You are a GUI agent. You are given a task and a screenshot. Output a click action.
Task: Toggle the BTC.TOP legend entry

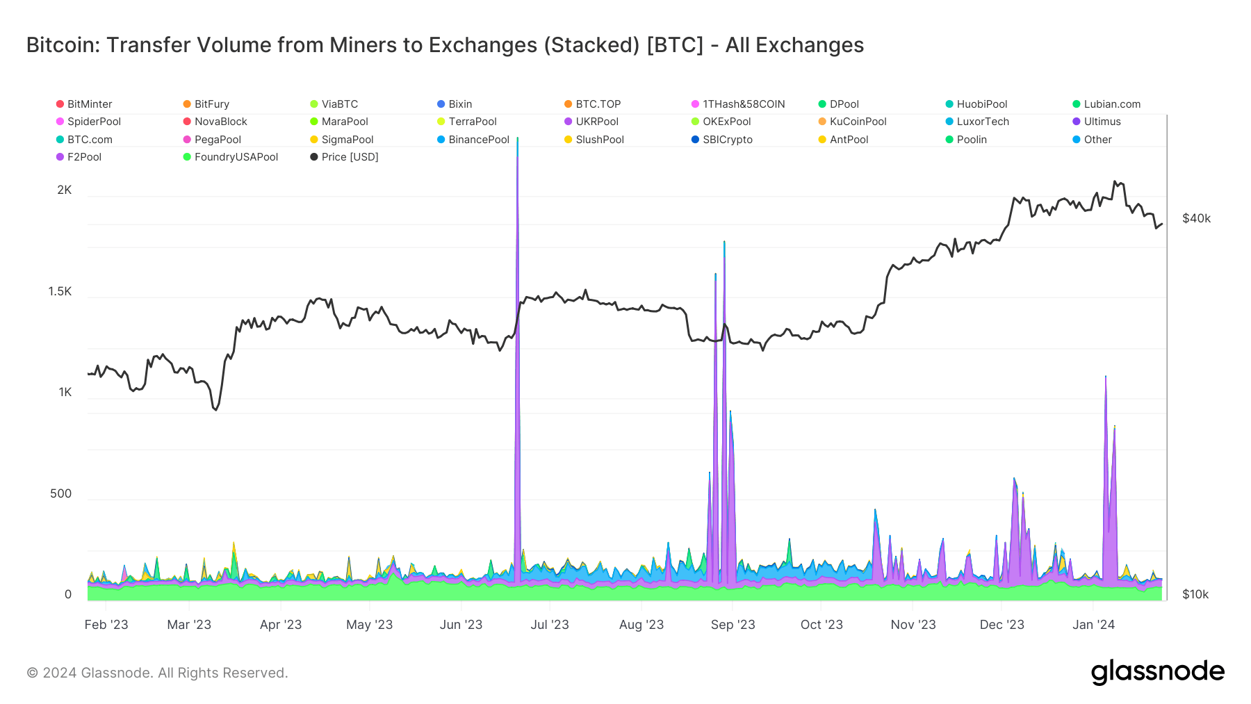point(593,104)
